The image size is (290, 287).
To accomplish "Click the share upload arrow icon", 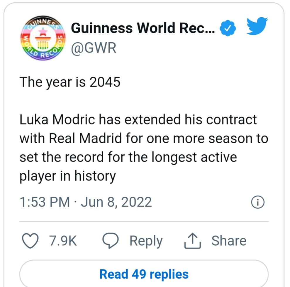I will 192,241.
